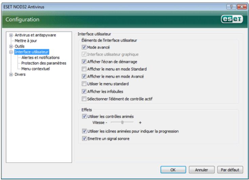Expand the Outils tree node
The image size is (249, 180).
(x=11, y=46)
